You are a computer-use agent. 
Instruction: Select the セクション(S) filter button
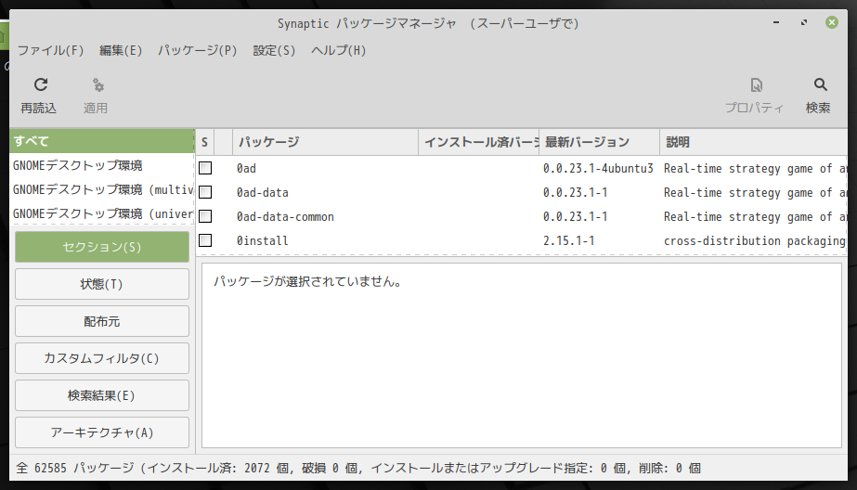click(x=102, y=247)
